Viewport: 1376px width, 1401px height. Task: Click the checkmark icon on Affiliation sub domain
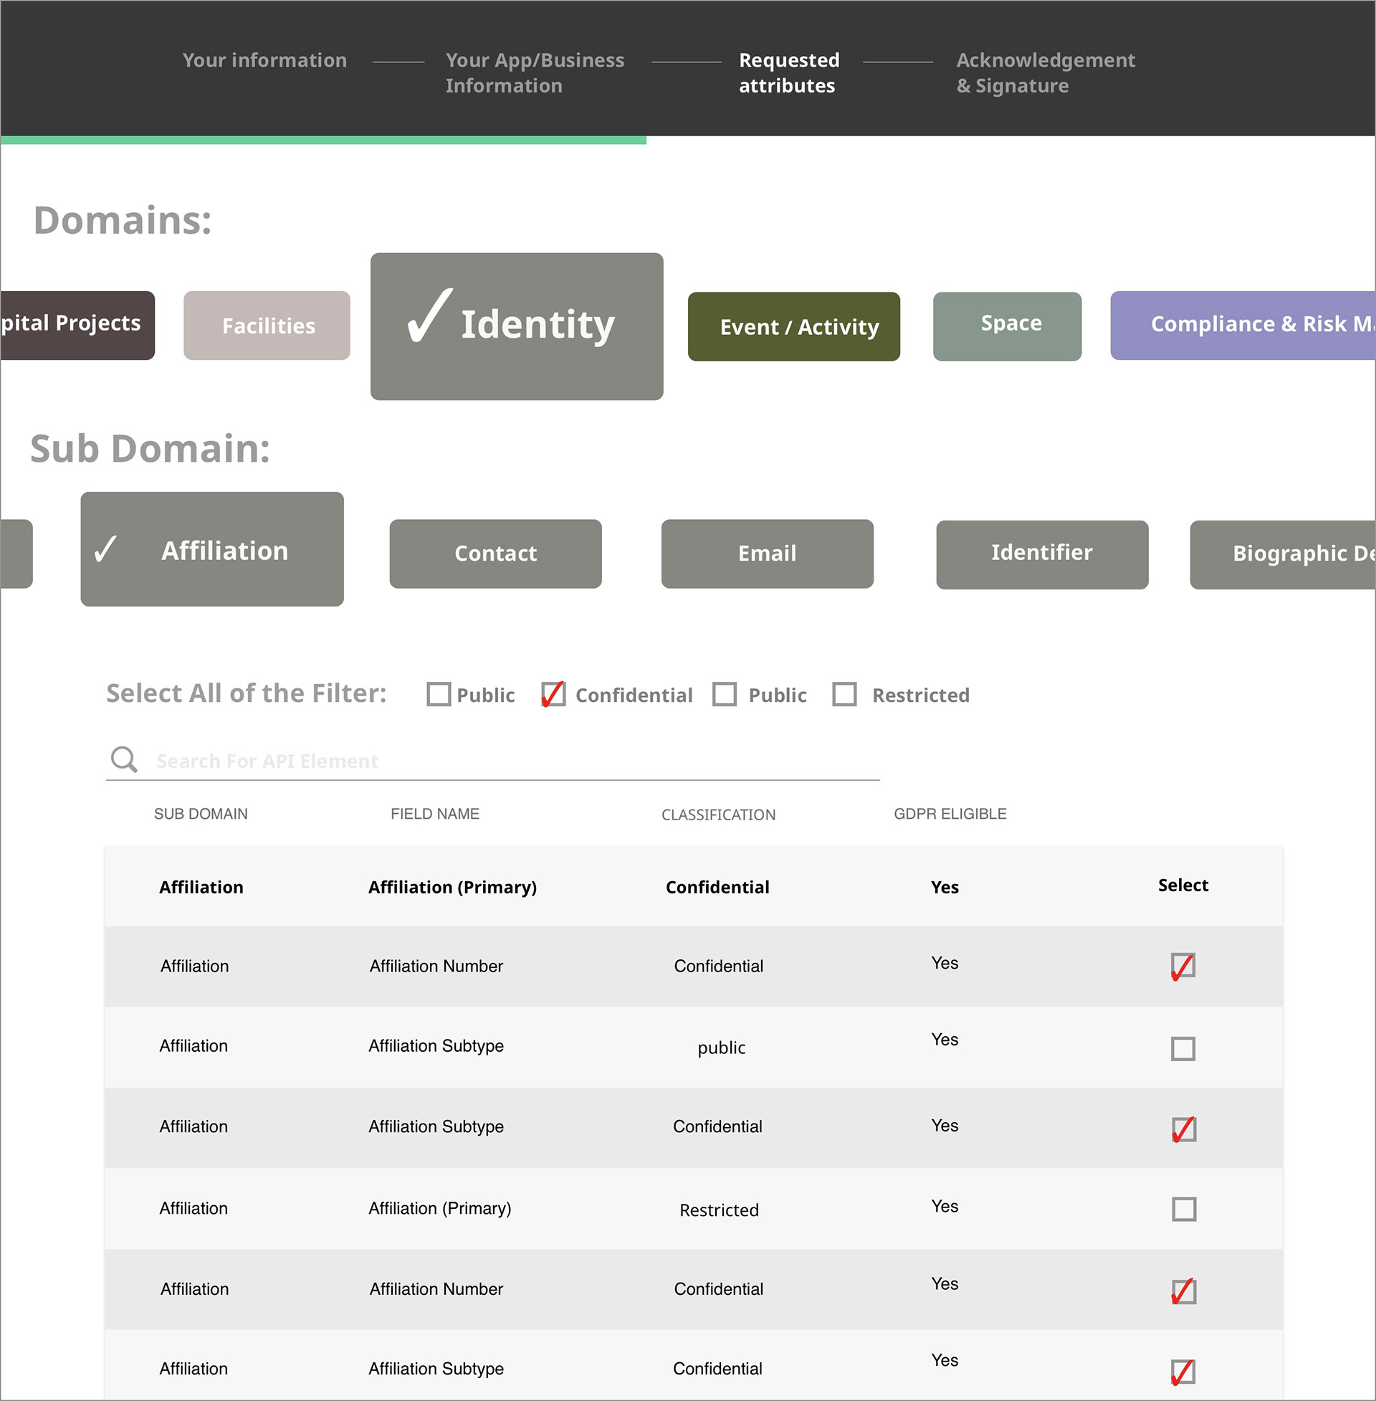[x=105, y=548]
